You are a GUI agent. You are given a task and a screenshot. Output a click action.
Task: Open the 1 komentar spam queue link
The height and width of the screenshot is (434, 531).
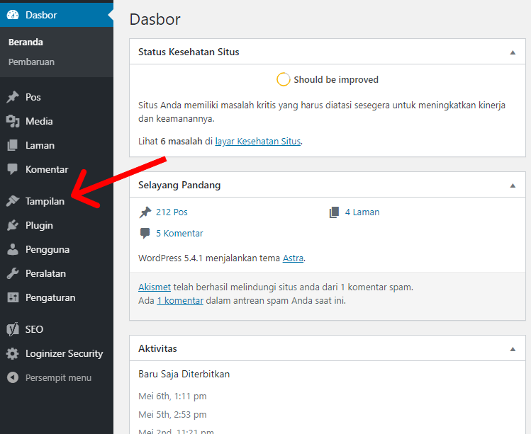(x=180, y=301)
